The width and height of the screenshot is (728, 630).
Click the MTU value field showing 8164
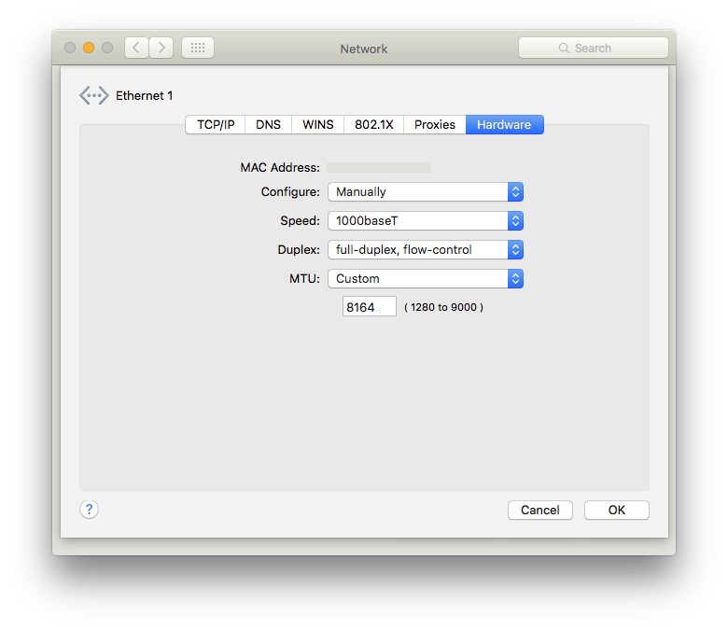(x=370, y=307)
